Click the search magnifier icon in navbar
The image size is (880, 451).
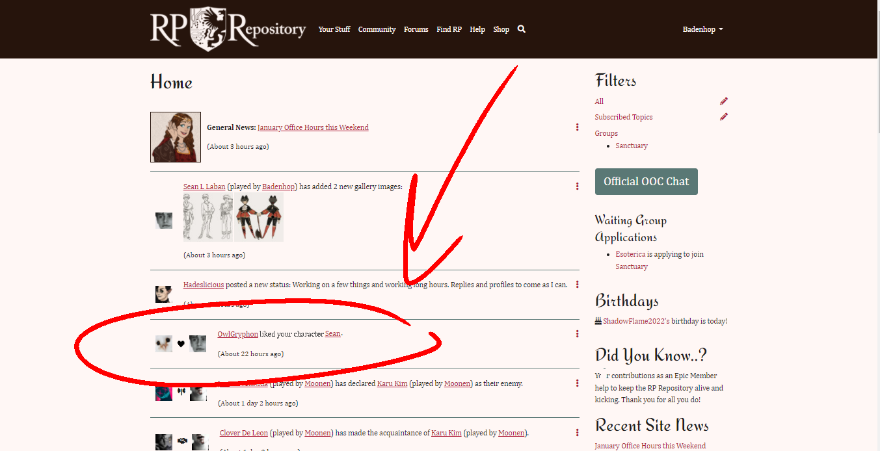[x=521, y=29]
